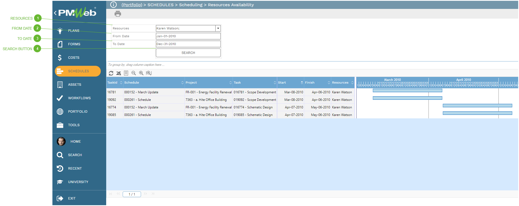This screenshot has height=206, width=519.
Task: Click the From Date input field
Action: (188, 36)
